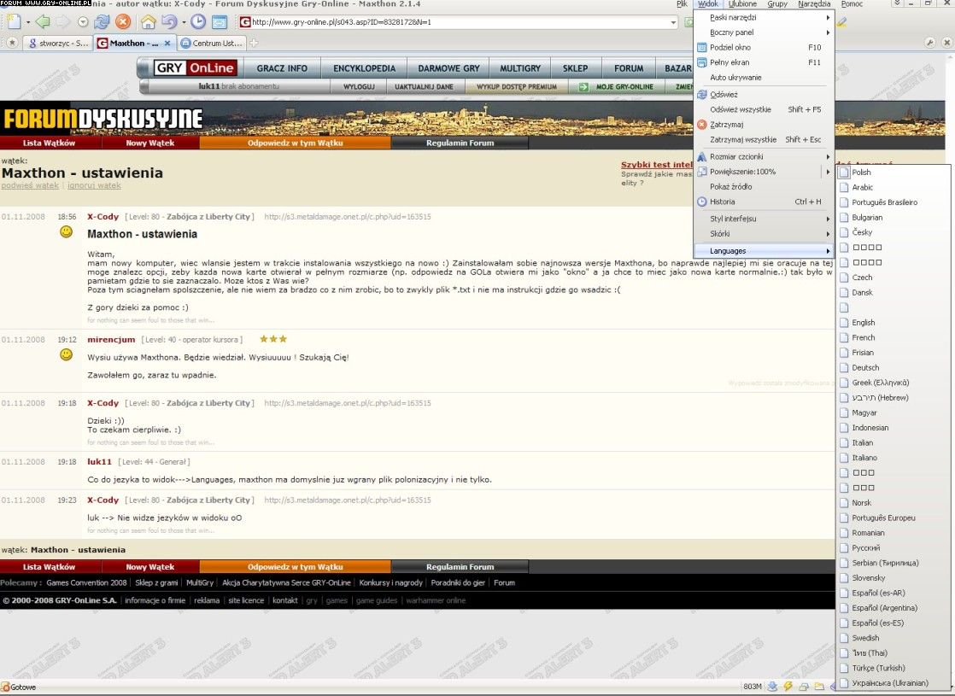
Task: Click the stacked windows icon in status bar
Action: (x=804, y=687)
